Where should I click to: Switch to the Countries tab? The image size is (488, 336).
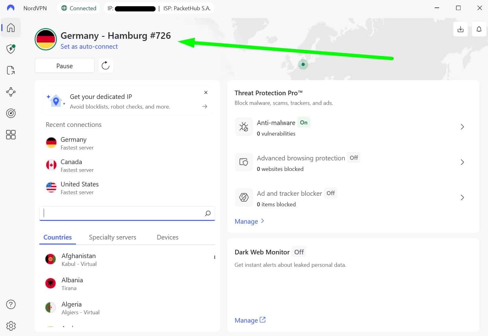pyautogui.click(x=58, y=237)
